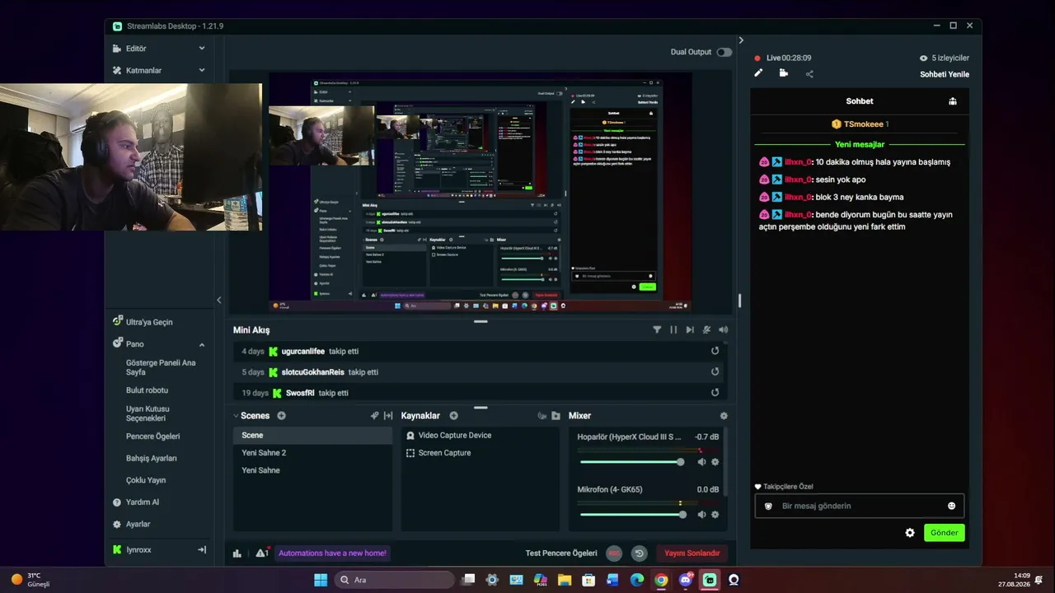Replay slotcuGokhanReis follow alert
This screenshot has height=593, width=1055.
715,371
